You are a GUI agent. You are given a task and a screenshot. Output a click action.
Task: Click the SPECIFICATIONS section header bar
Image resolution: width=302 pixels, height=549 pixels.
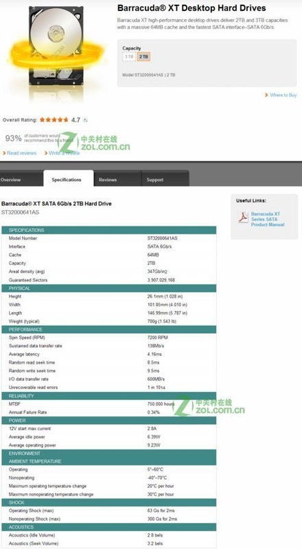pos(109,230)
